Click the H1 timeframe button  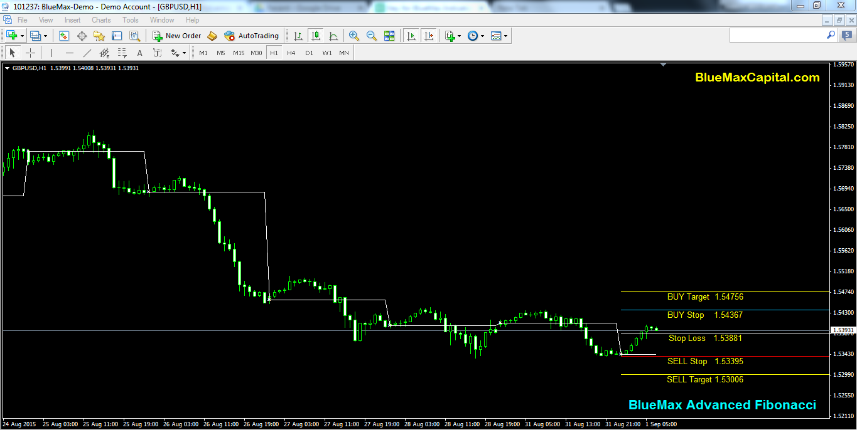point(274,53)
